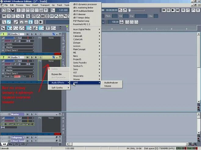201x150 pixels.
Task: Open snap to grid options dropdown arrow
Action: pyautogui.click(x=31, y=28)
